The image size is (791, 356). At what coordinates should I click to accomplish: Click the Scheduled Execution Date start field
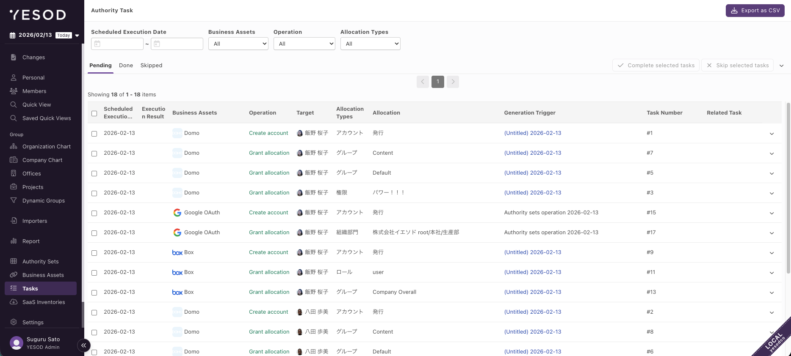[117, 44]
